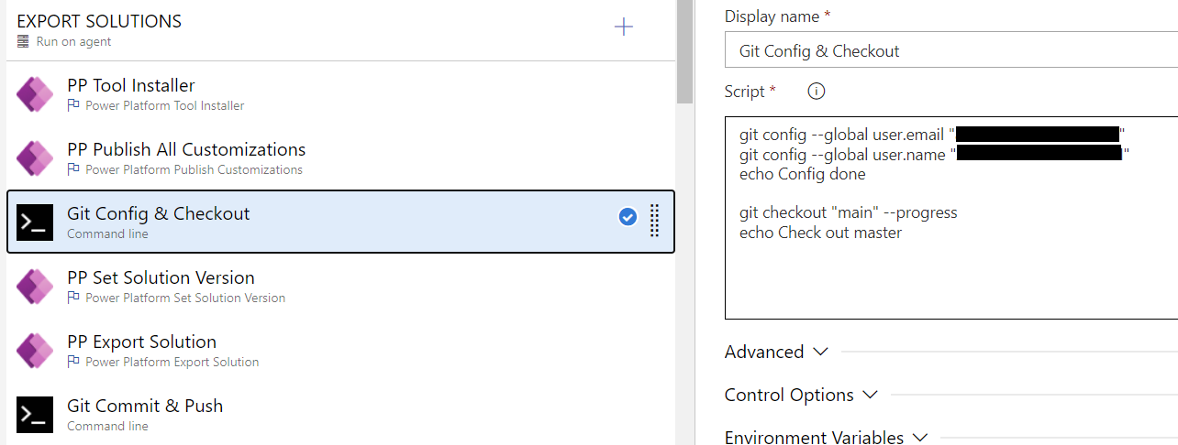Click the drag handle on Git Config task
Image resolution: width=1178 pixels, height=445 pixels.
pyautogui.click(x=654, y=221)
